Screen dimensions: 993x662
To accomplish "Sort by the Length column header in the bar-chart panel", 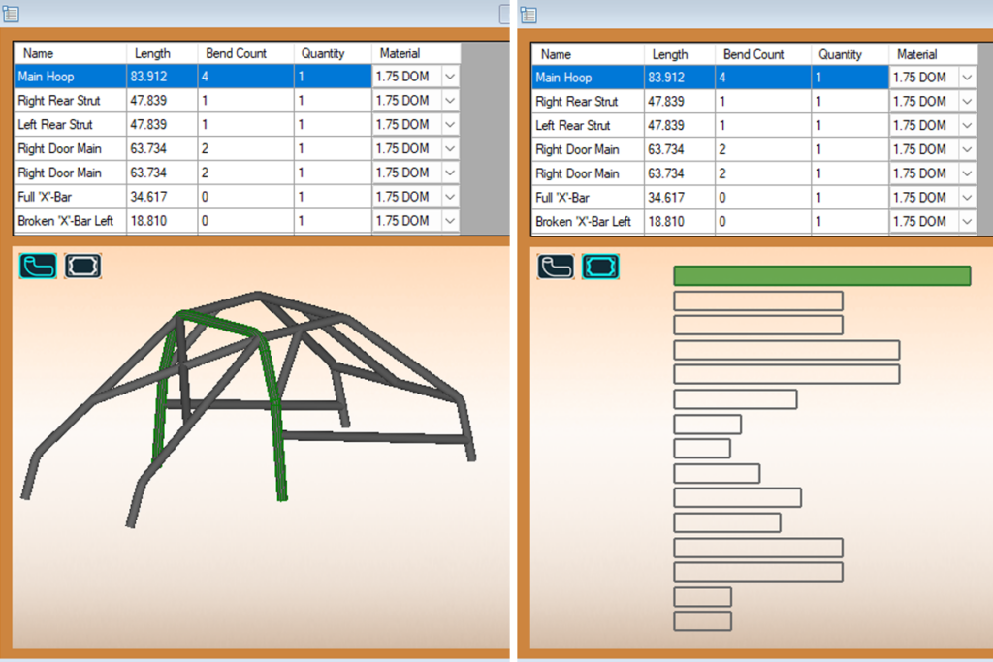I will click(680, 54).
